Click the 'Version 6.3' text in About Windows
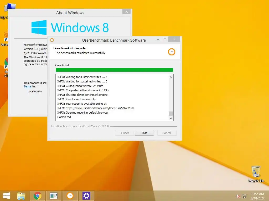 click(x=31, y=49)
